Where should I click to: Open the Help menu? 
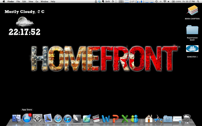point(53,2)
